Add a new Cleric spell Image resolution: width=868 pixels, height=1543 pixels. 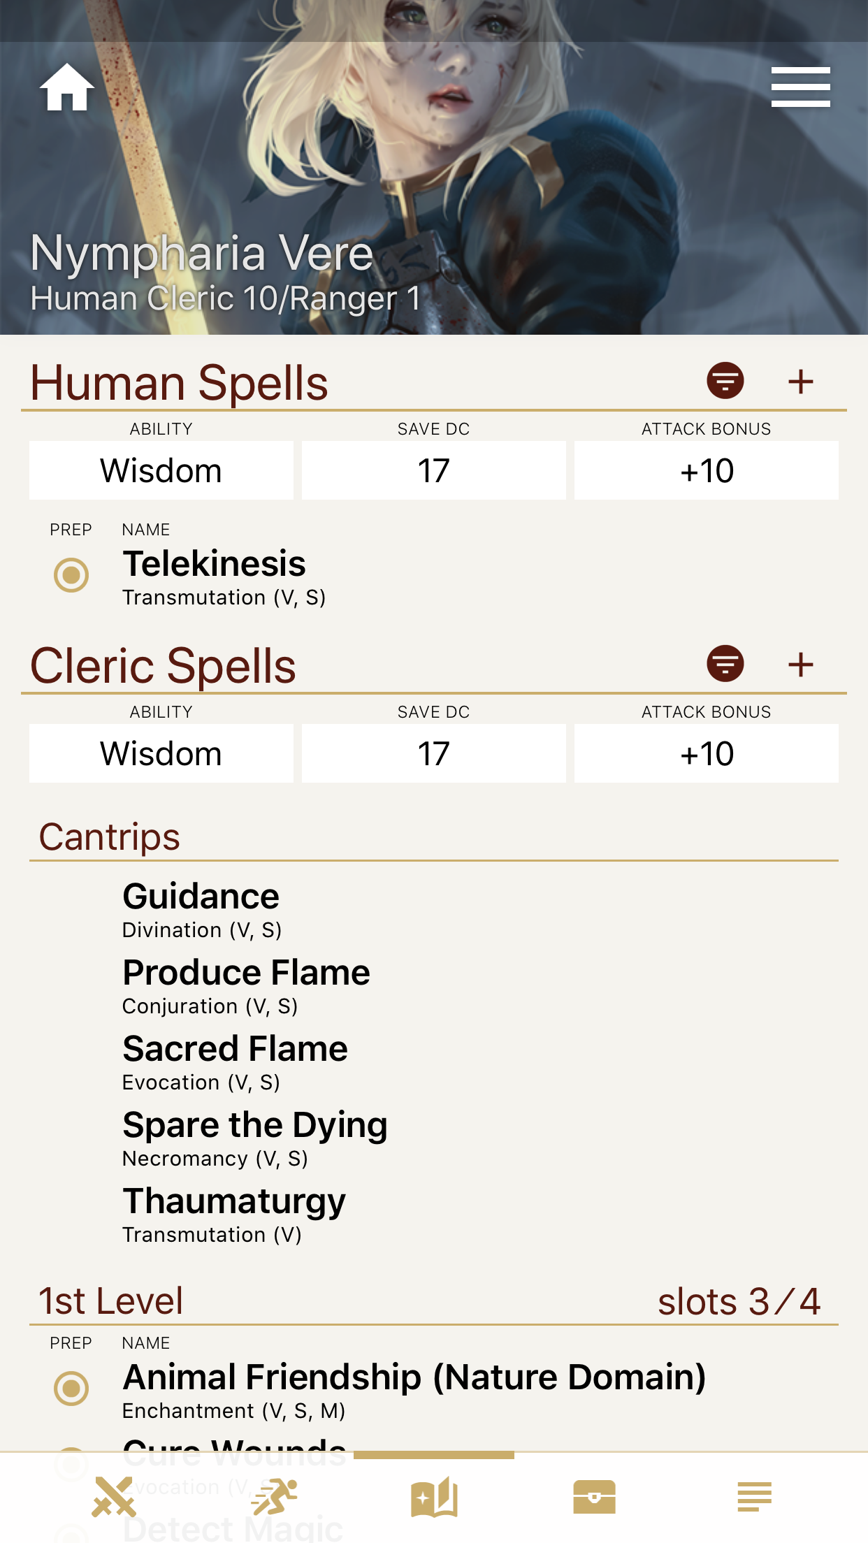(800, 665)
